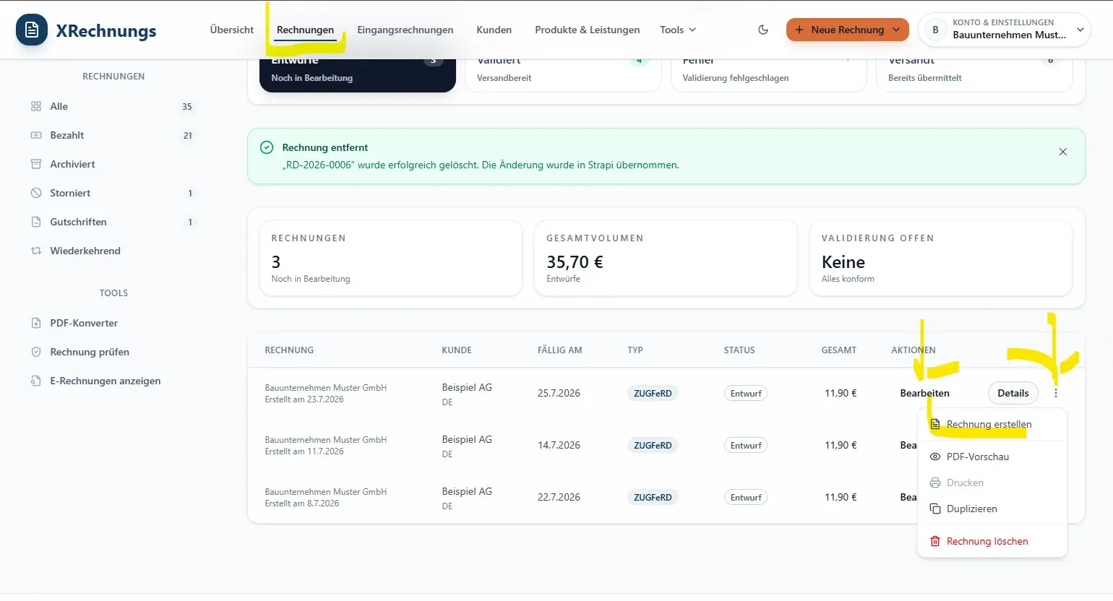
Task: Click the Bezahlt banknote icon
Action: (x=36, y=135)
